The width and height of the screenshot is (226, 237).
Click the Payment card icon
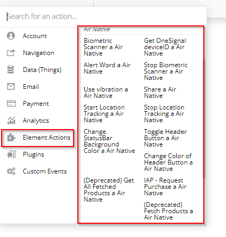click(11, 104)
